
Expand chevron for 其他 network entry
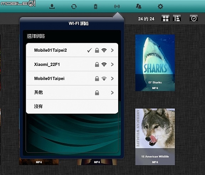click(x=112, y=93)
